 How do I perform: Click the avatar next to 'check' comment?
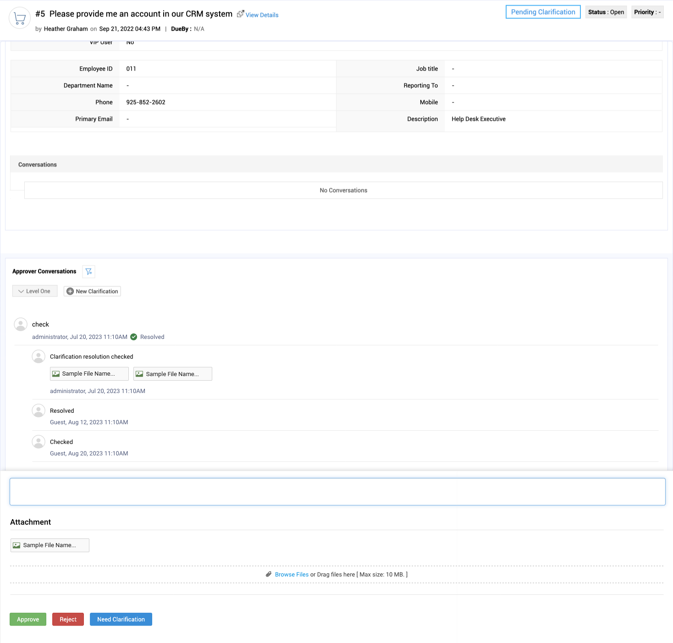21,324
